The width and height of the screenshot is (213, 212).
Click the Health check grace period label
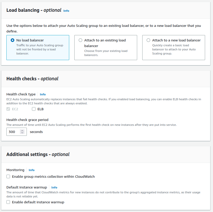tap(27, 120)
